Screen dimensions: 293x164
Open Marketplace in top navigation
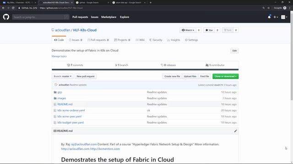109,17
